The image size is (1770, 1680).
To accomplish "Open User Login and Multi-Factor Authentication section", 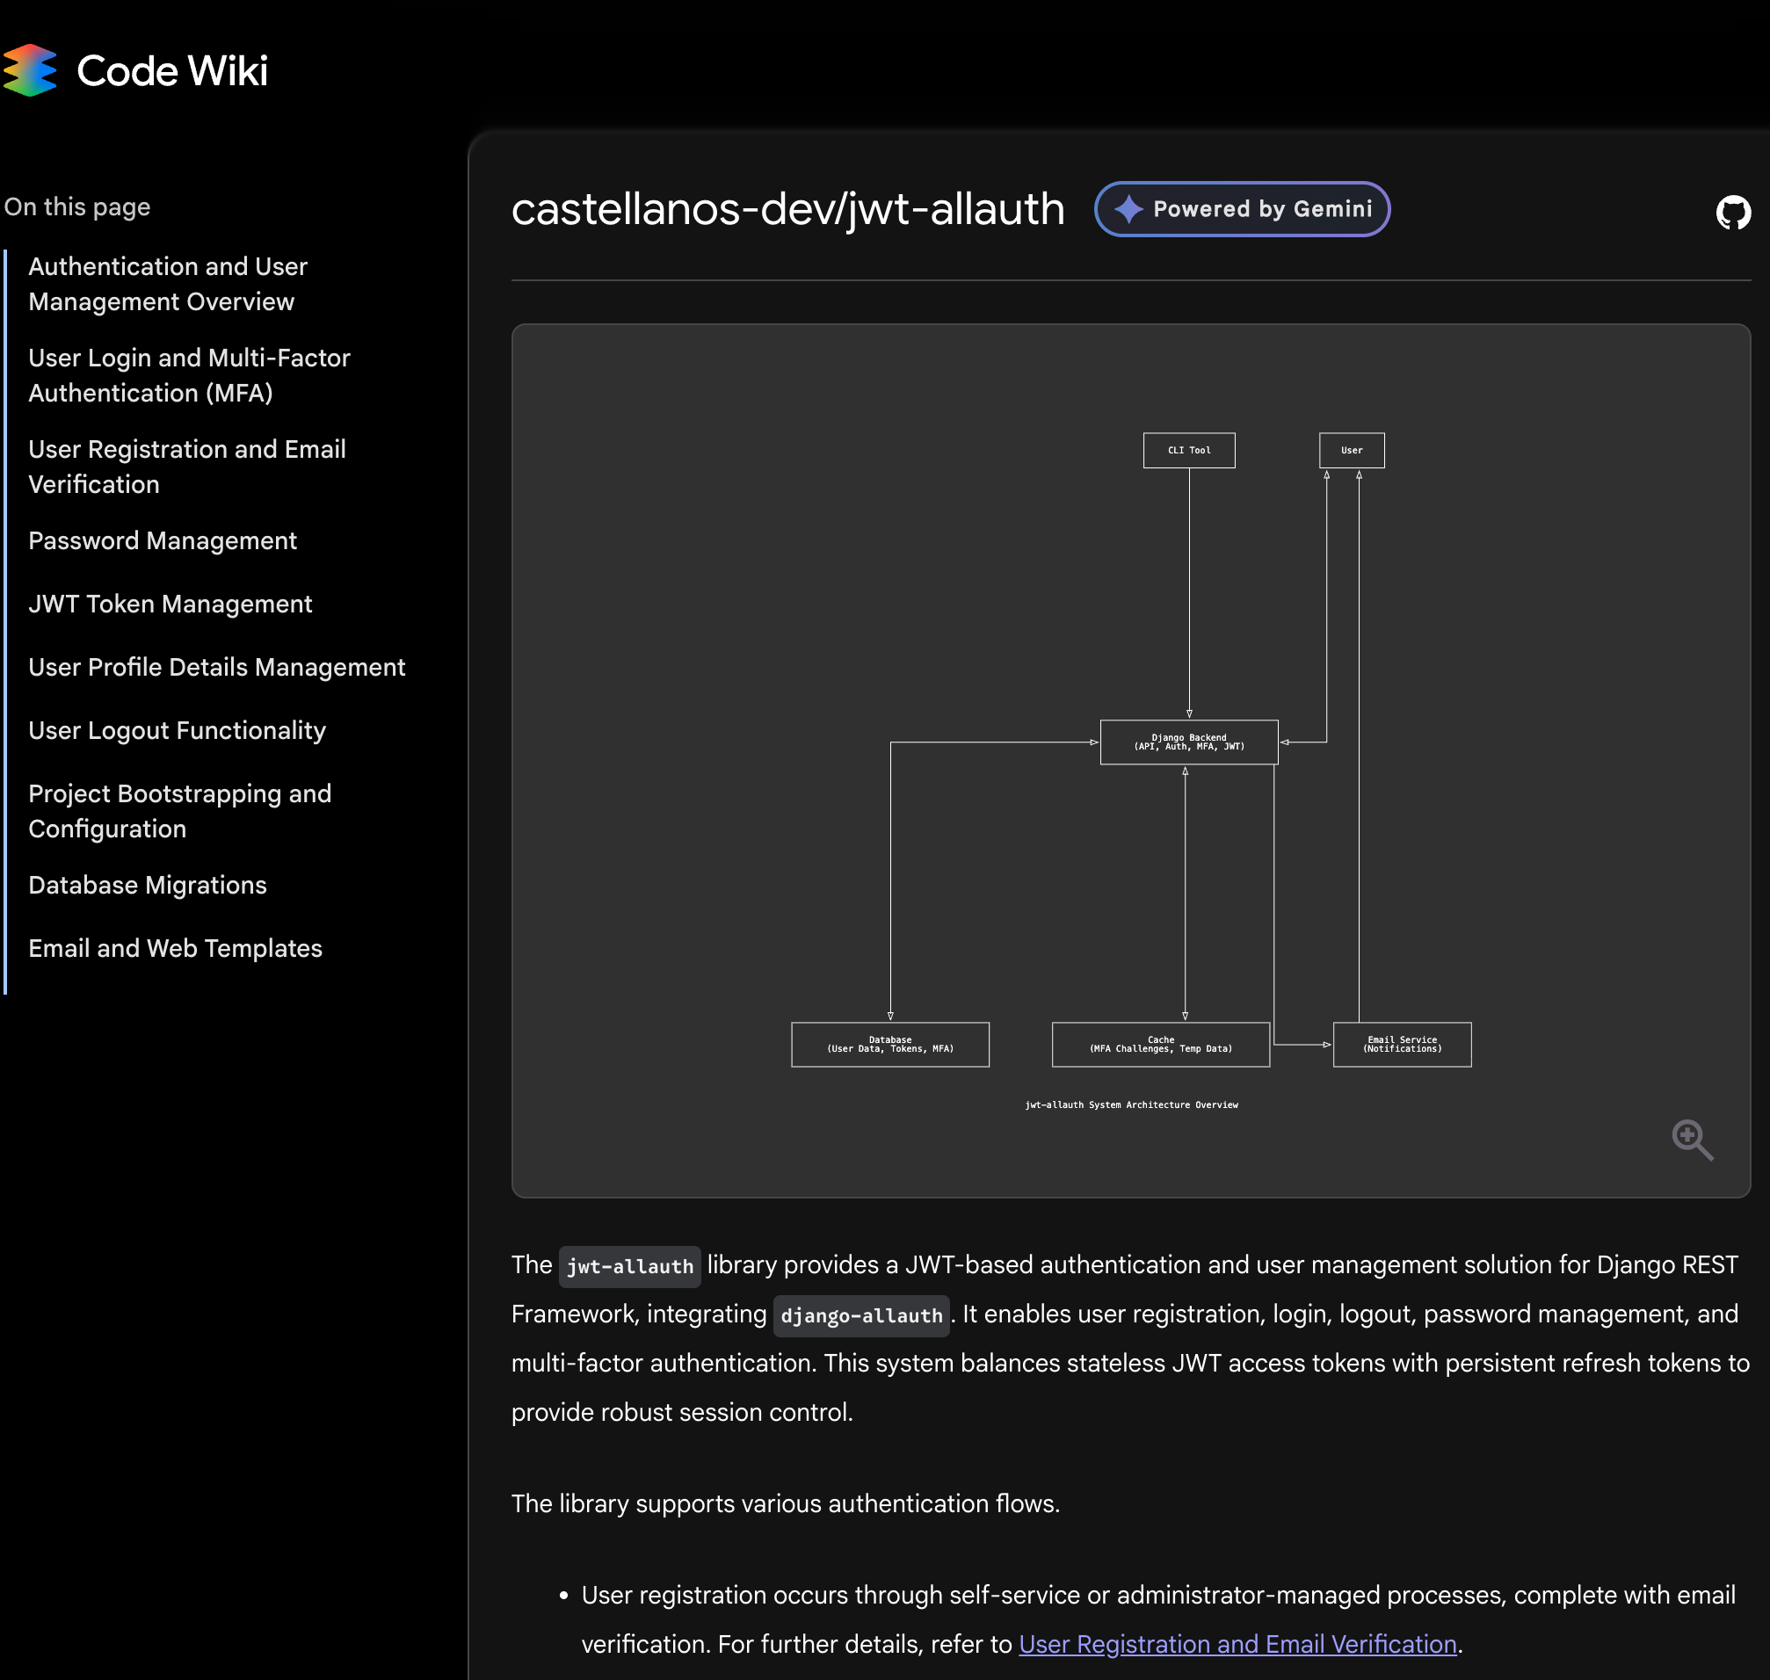I will tap(189, 375).
